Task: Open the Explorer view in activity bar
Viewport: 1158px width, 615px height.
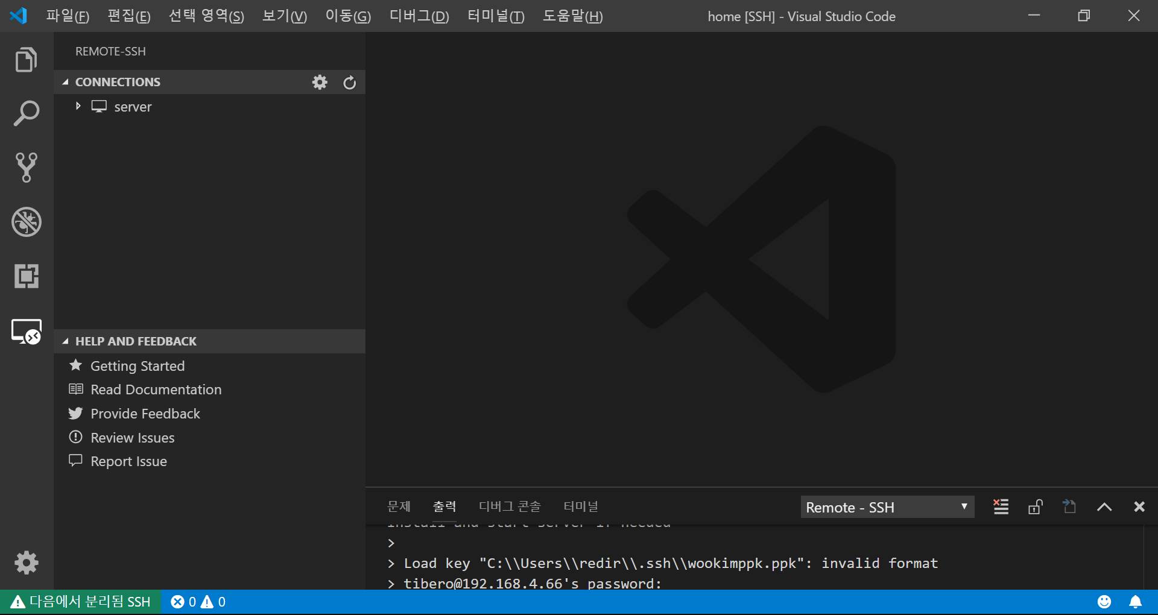Action: tap(26, 59)
